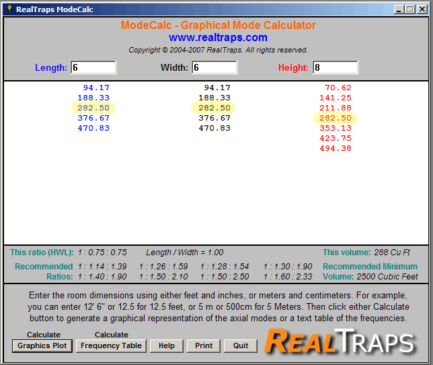The width and height of the screenshot is (433, 365).
Task: Focus the Width input field
Action: point(214,67)
